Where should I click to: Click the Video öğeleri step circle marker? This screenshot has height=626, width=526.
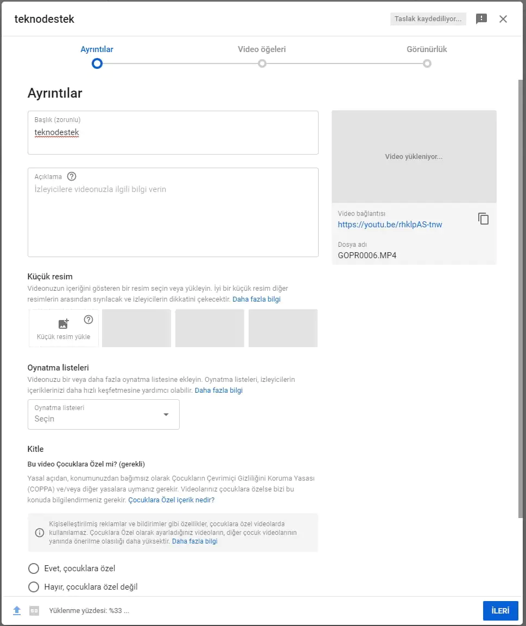(x=262, y=63)
